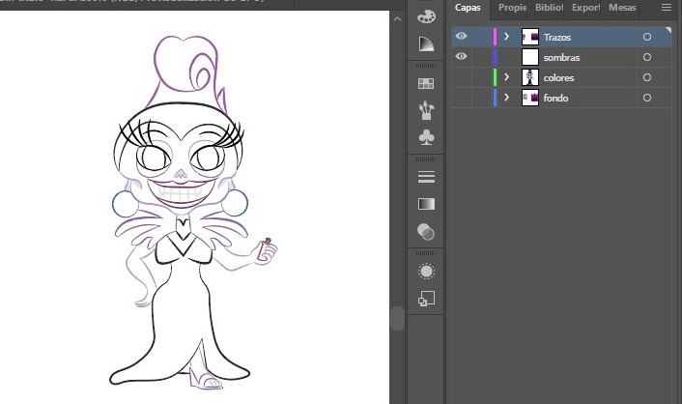Expand the colores layer
Image resolution: width=682 pixels, height=404 pixels.
click(507, 77)
